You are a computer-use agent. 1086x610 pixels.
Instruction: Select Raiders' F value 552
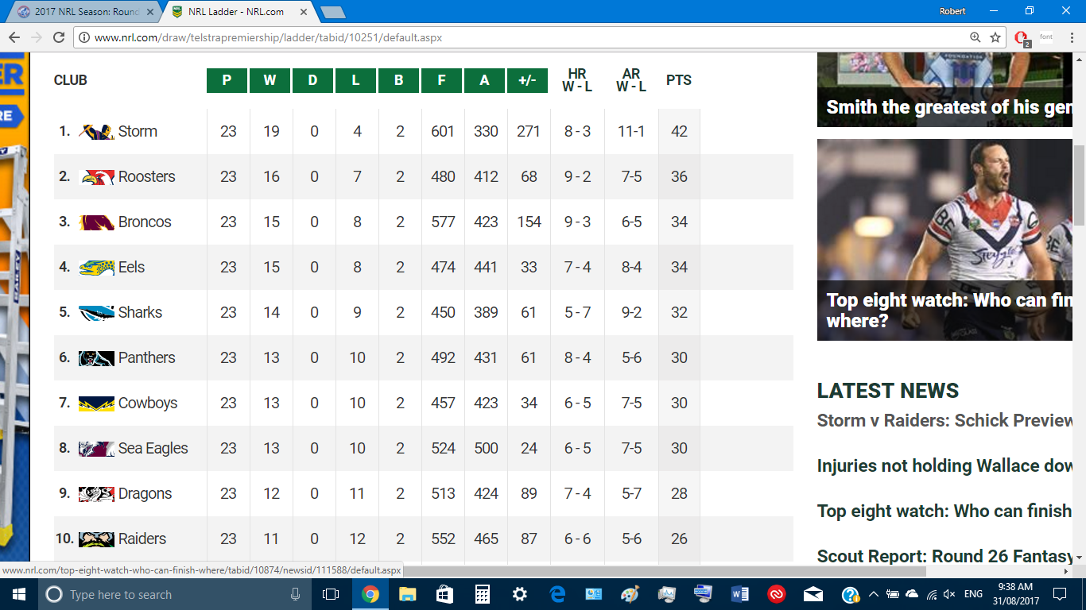443,539
